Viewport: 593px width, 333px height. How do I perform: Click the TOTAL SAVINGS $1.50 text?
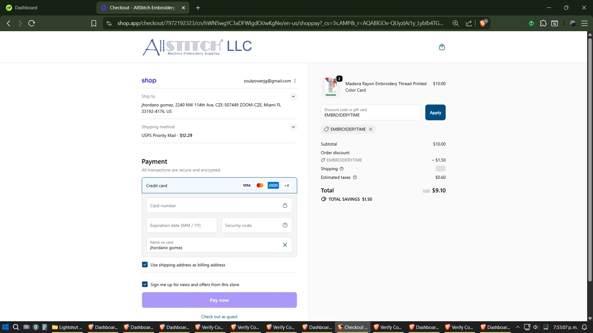tap(350, 199)
